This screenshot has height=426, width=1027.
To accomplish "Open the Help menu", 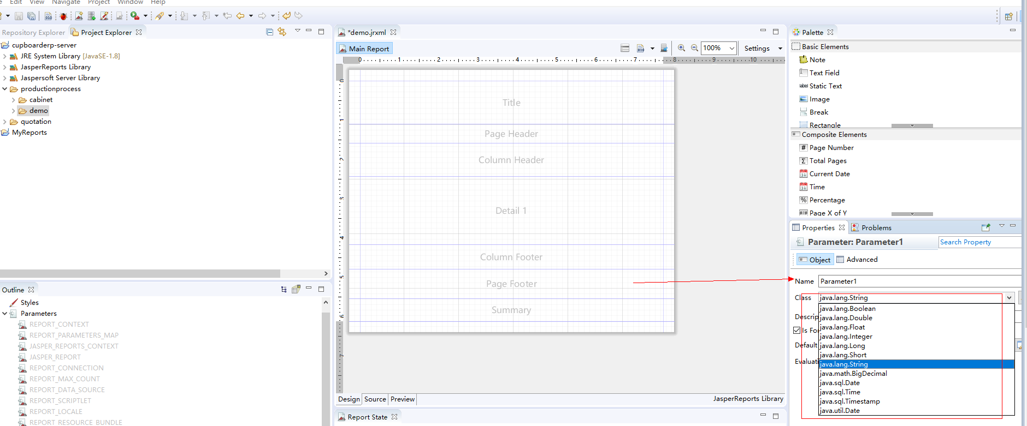I will point(158,2).
